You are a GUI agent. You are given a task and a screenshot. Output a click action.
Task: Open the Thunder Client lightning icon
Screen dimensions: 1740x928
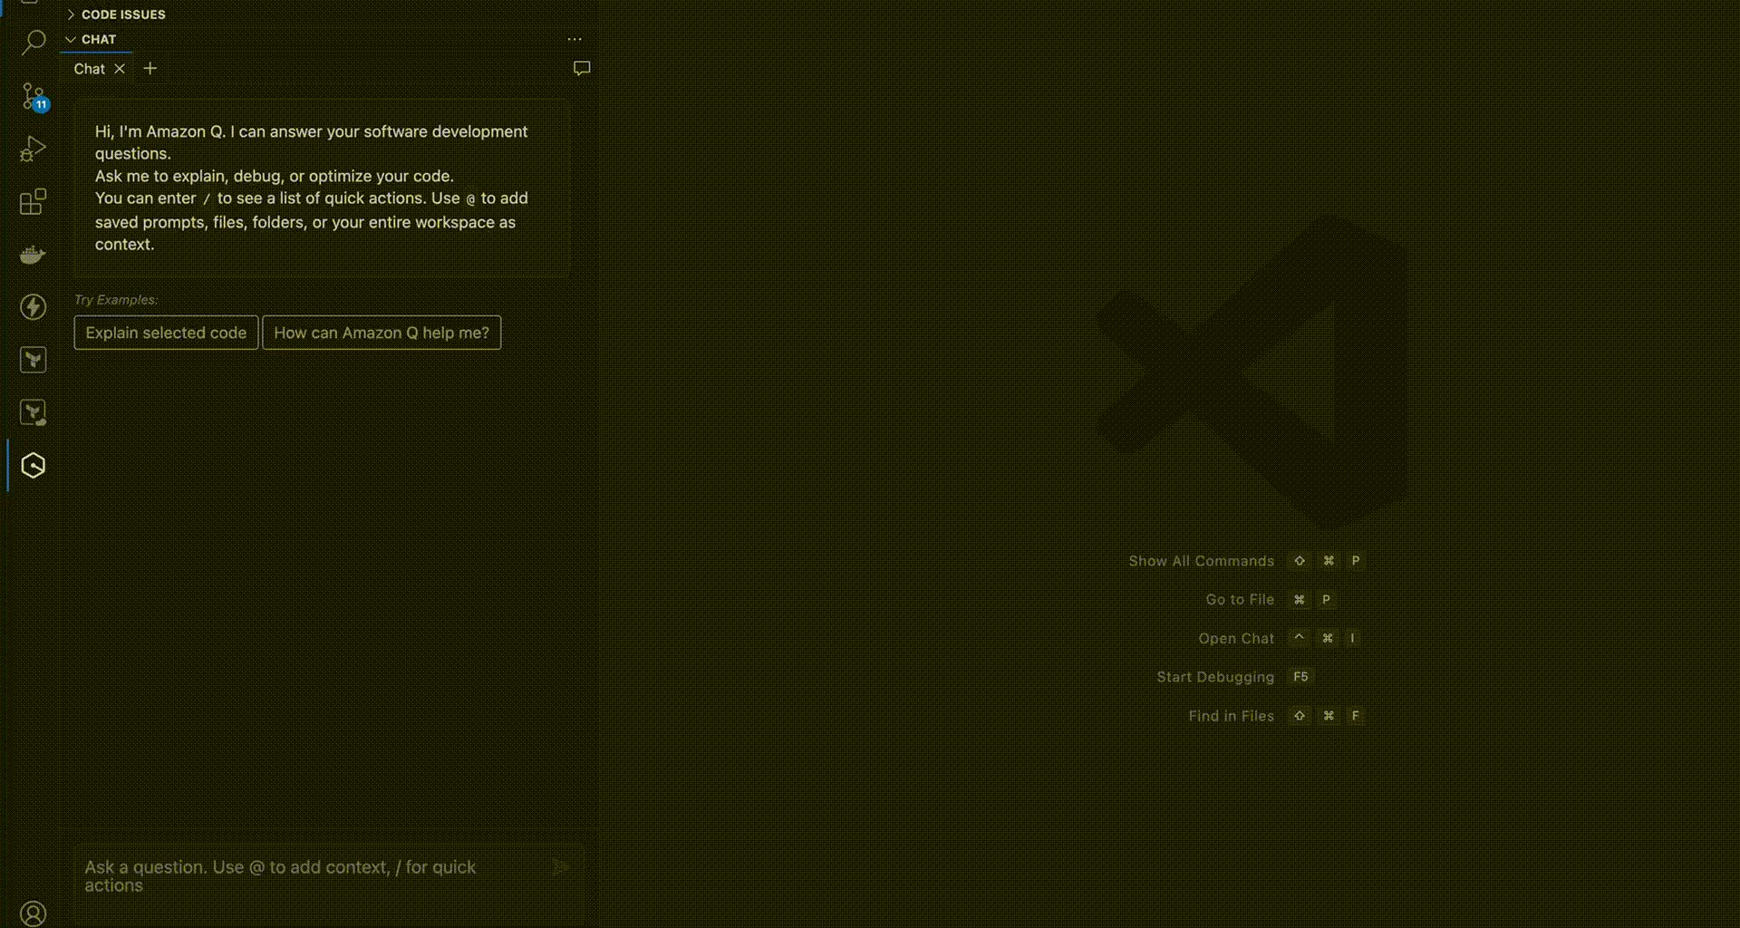(x=34, y=307)
